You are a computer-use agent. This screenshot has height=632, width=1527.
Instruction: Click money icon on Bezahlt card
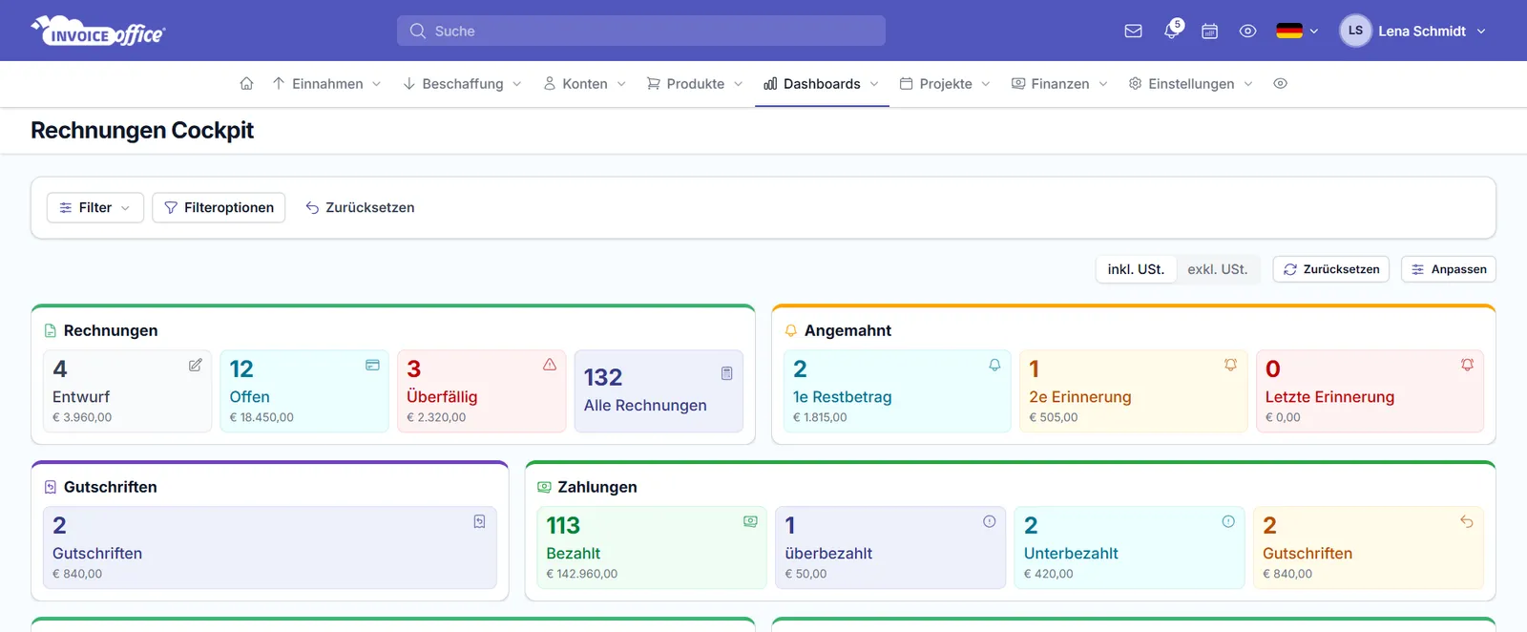point(750,521)
